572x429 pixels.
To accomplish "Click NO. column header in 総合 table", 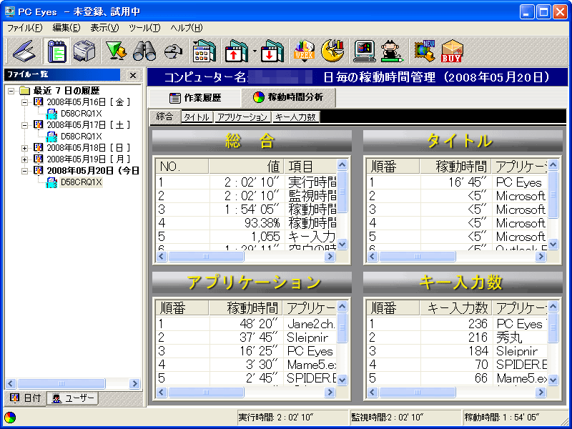I will tap(182, 167).
